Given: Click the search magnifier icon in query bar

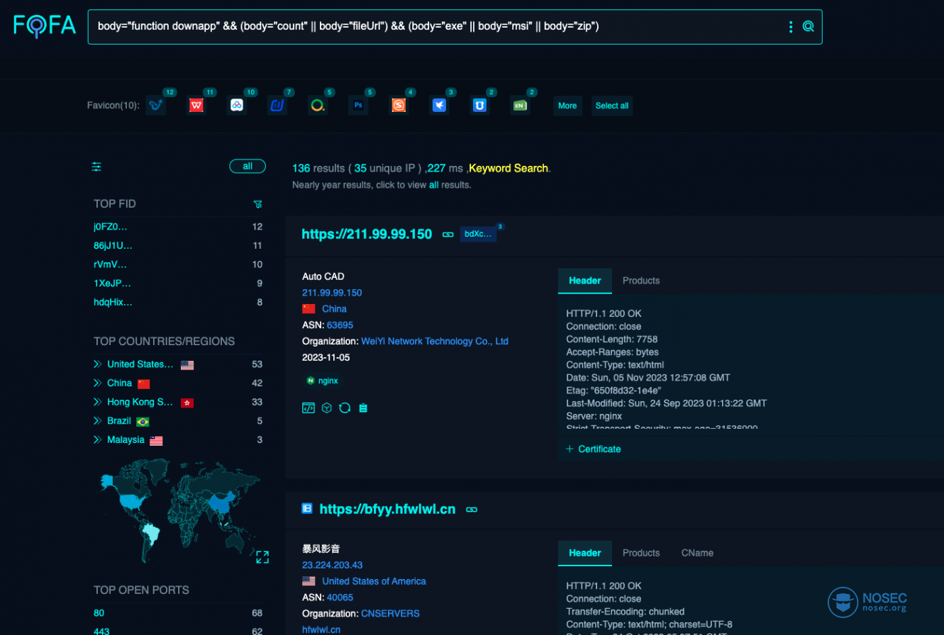Looking at the screenshot, I should click(808, 27).
